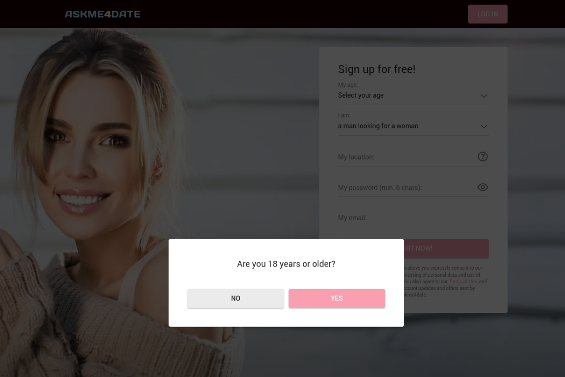Focus the My email field

[x=413, y=218]
